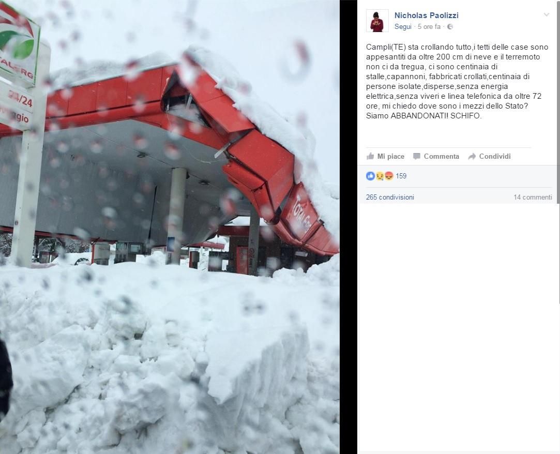Click the Condividi share arrow icon
The width and height of the screenshot is (560, 454).
[472, 156]
